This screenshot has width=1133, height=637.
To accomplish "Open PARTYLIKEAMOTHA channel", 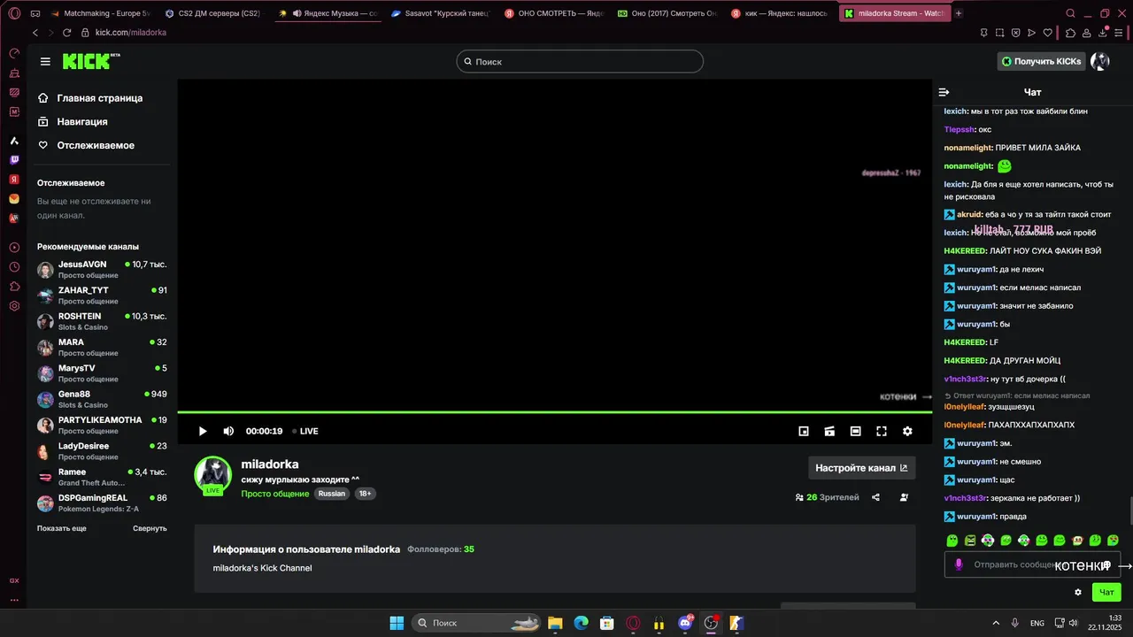I will tap(102, 425).
